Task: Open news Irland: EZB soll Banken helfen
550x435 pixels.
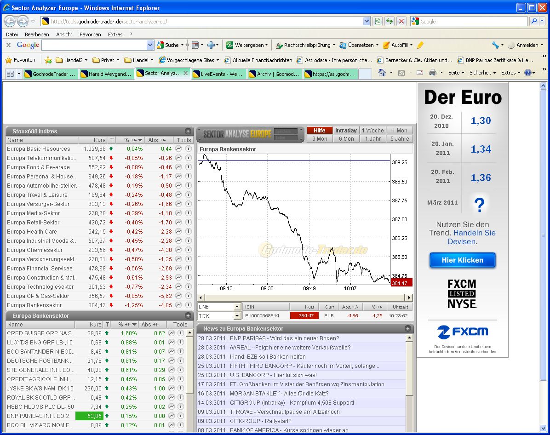Action: (x=268, y=356)
